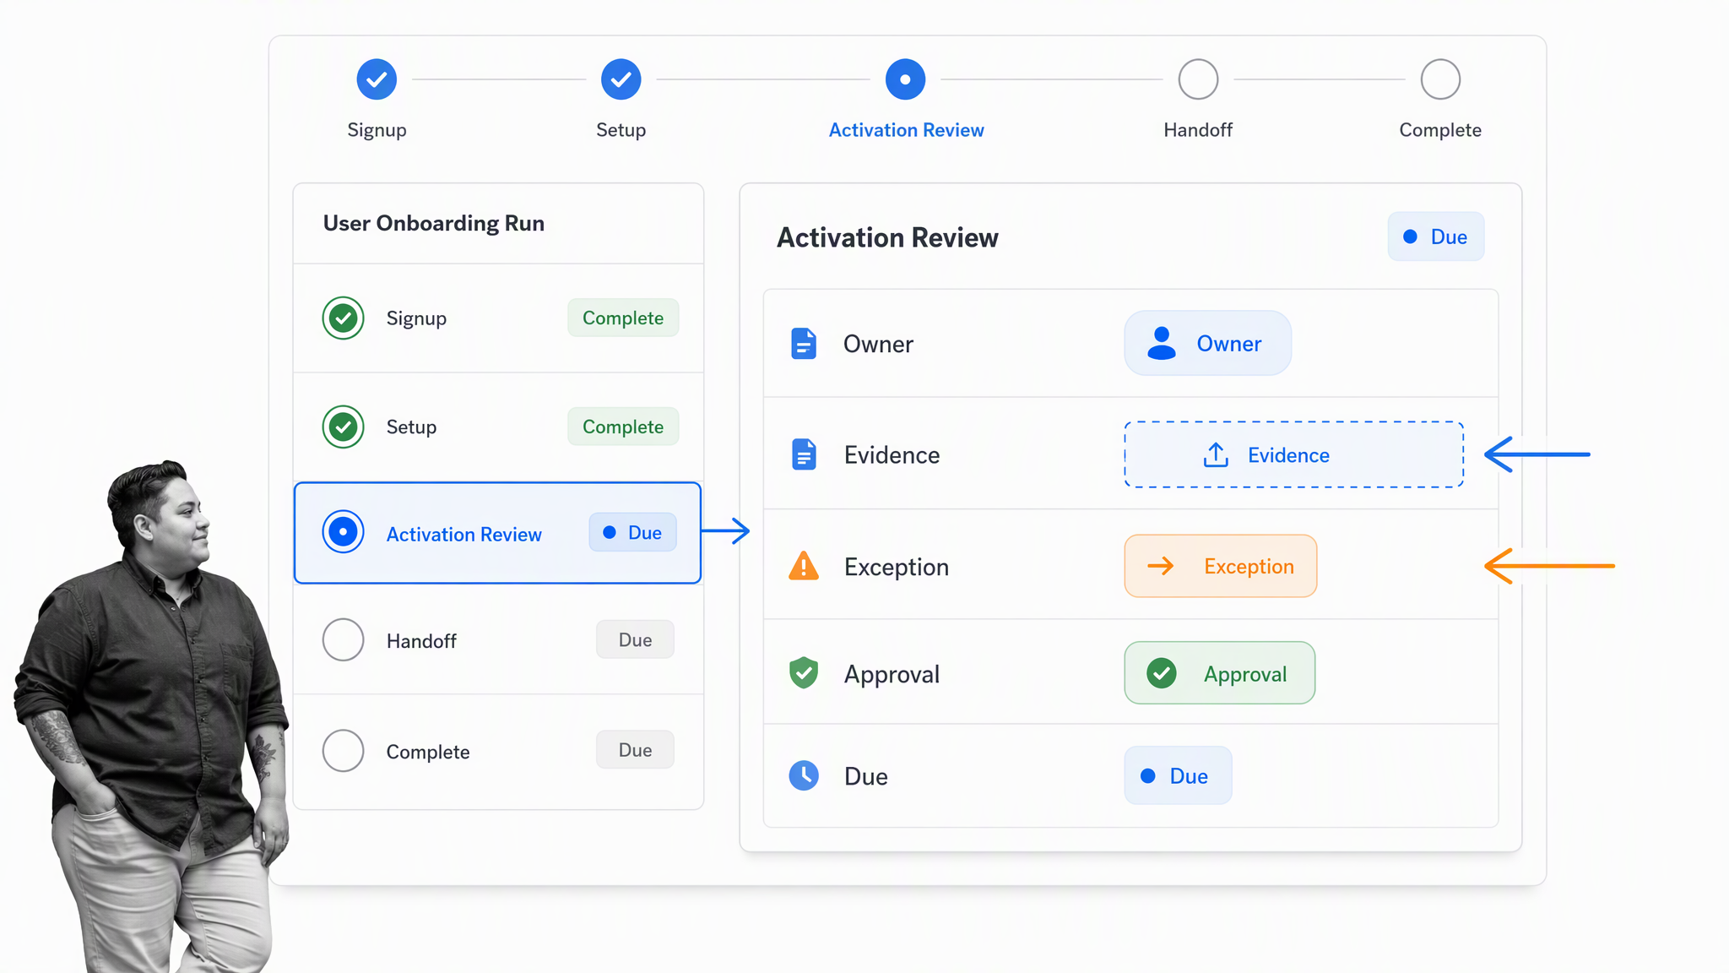1729x973 pixels.
Task: Click the Complete label in the top stepper
Action: pyautogui.click(x=1440, y=130)
